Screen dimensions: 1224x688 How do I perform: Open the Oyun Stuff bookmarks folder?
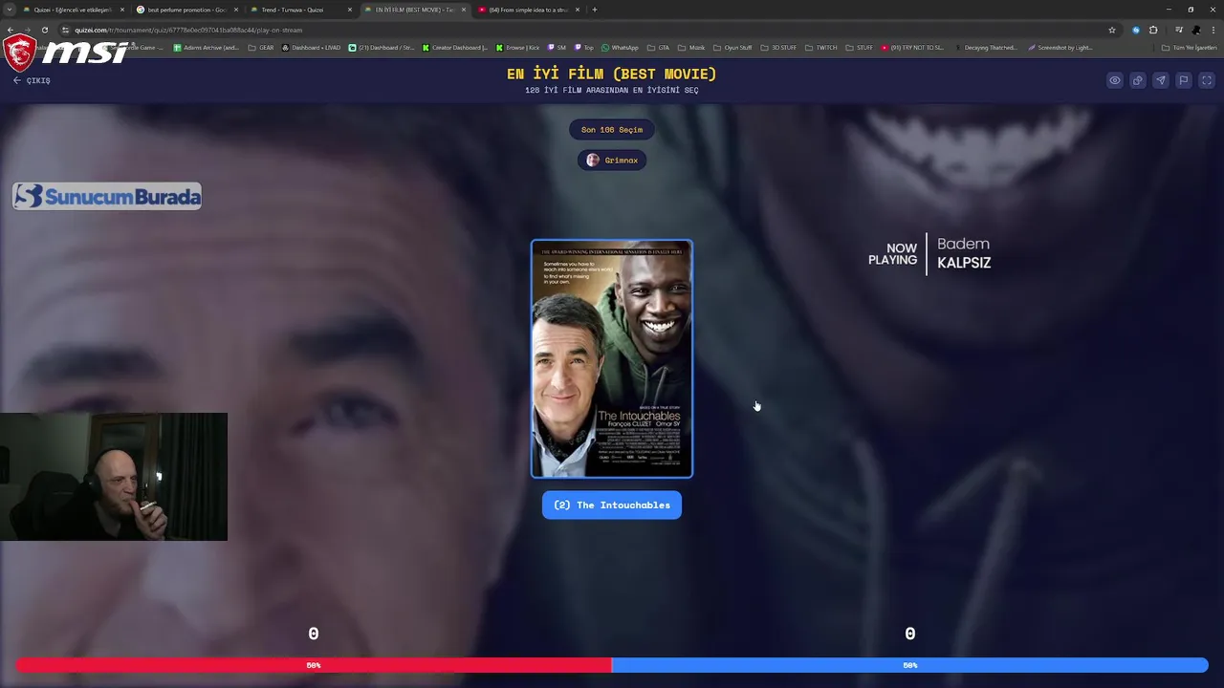733,47
